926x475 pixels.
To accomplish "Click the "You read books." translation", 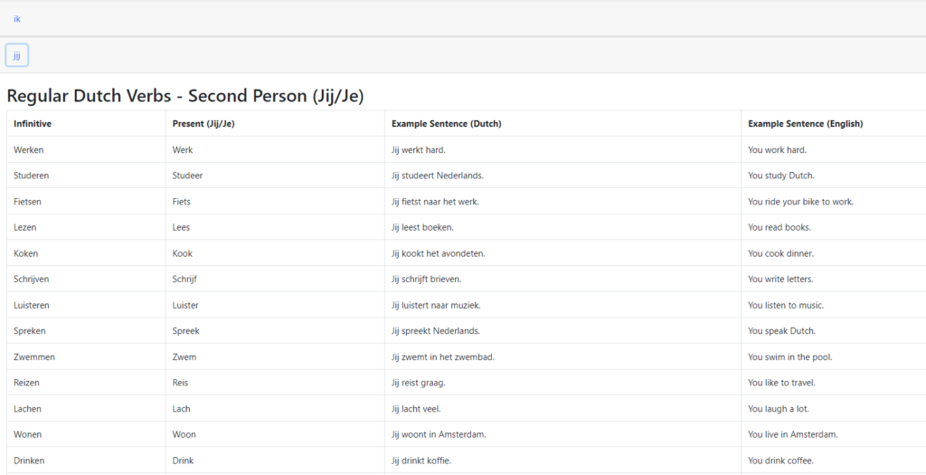I will point(780,228).
